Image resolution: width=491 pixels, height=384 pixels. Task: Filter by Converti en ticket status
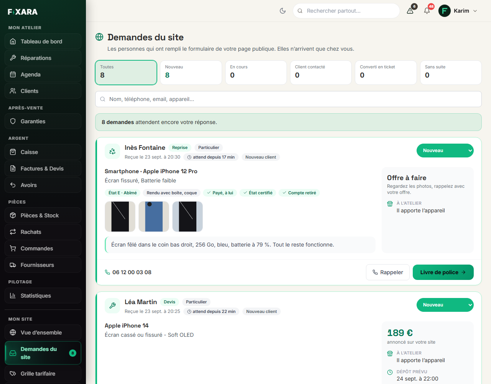pyautogui.click(x=386, y=73)
